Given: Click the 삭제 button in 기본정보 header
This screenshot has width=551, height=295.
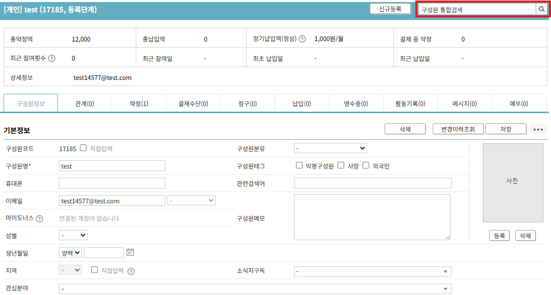Looking at the screenshot, I should click(405, 129).
